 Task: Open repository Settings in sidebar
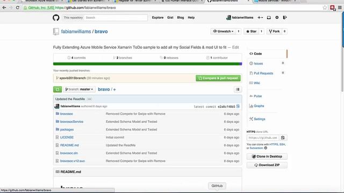click(x=260, y=119)
